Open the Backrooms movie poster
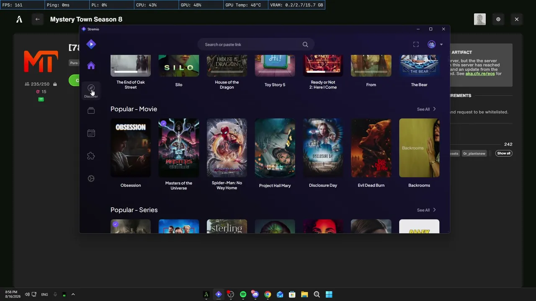 419,148
